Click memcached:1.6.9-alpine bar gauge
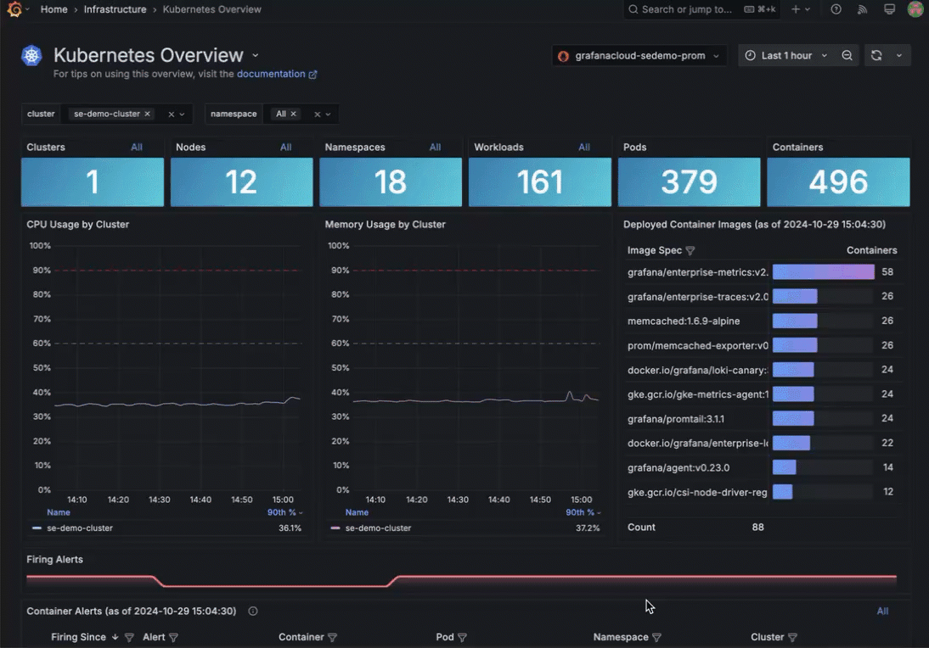 823,321
